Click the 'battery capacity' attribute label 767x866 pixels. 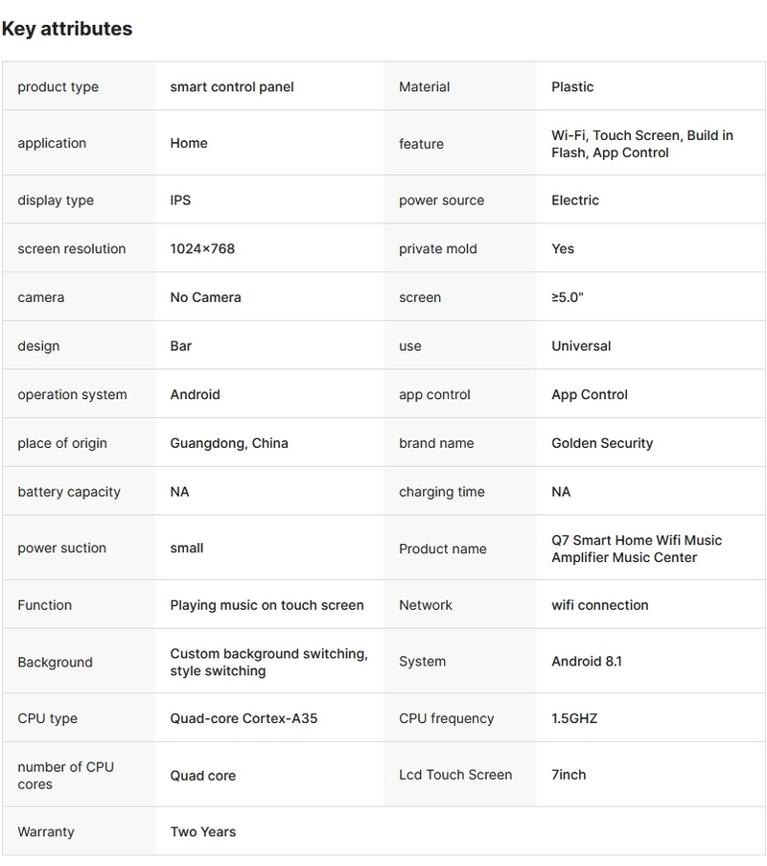click(x=69, y=492)
